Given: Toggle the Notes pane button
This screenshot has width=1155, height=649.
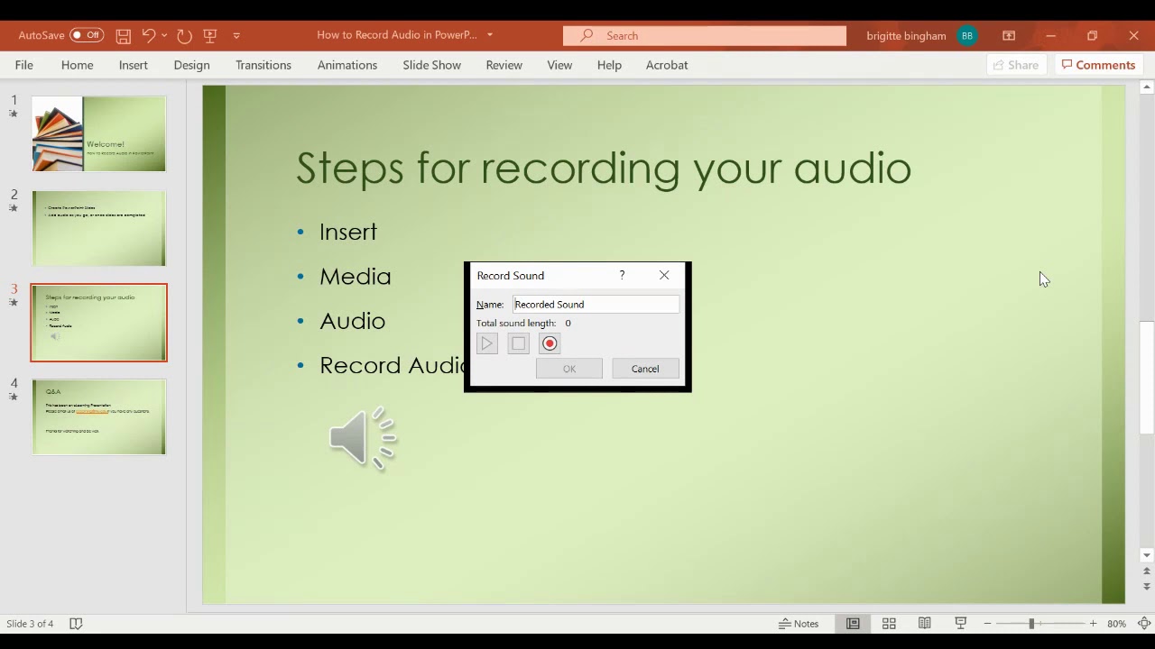Looking at the screenshot, I should click(799, 624).
